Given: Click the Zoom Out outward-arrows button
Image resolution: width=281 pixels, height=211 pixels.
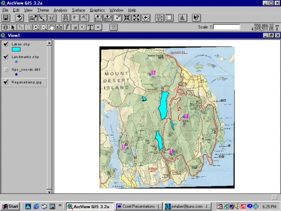Looking at the screenshot, I should coord(136,18).
